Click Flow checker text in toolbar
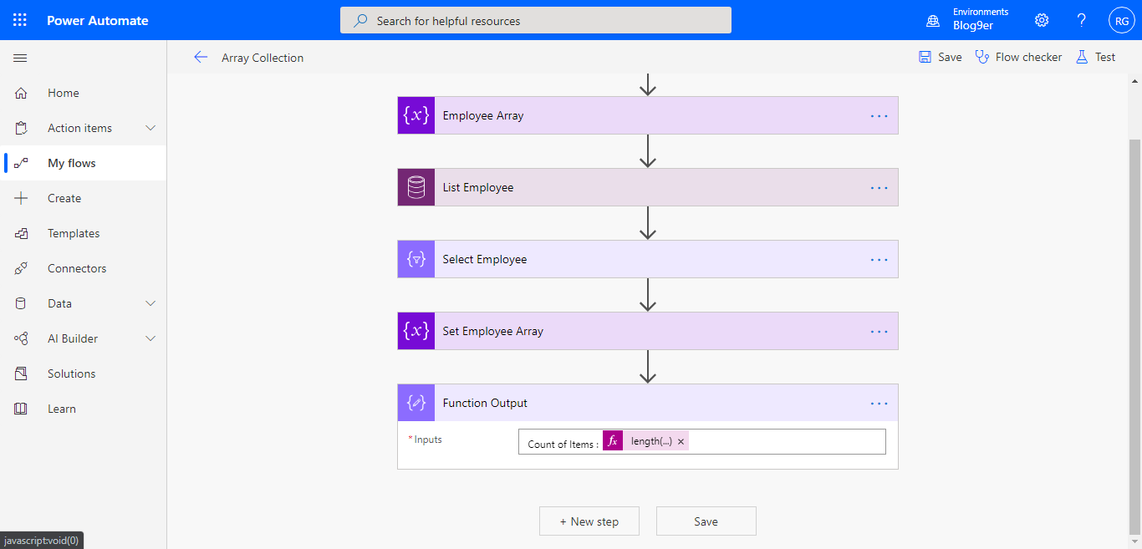The width and height of the screenshot is (1142, 549). [1029, 57]
